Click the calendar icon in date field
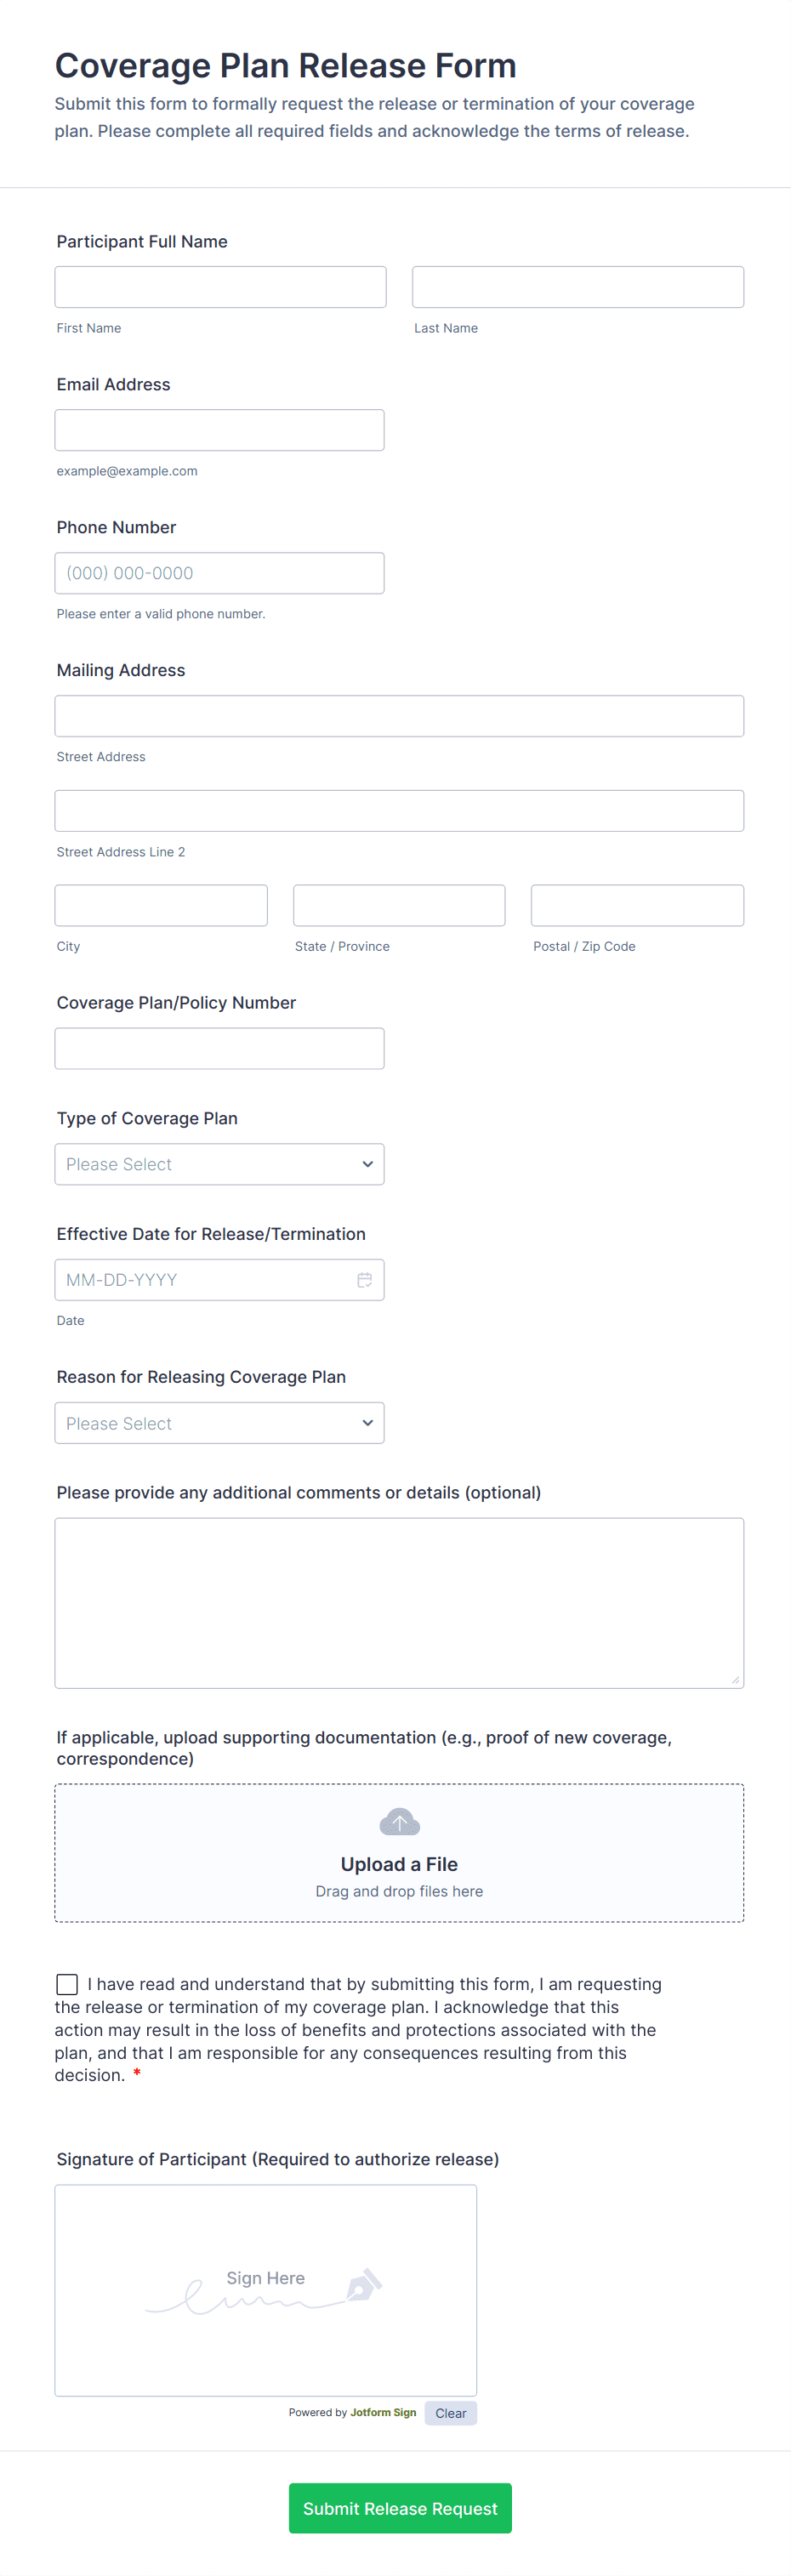Screen dimensions: 791x2576 pos(364,1279)
